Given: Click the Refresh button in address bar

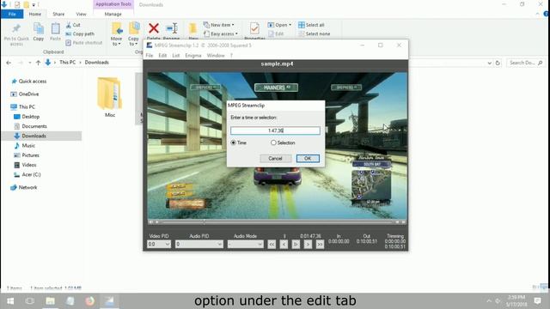Looking at the screenshot, I should tap(498, 63).
